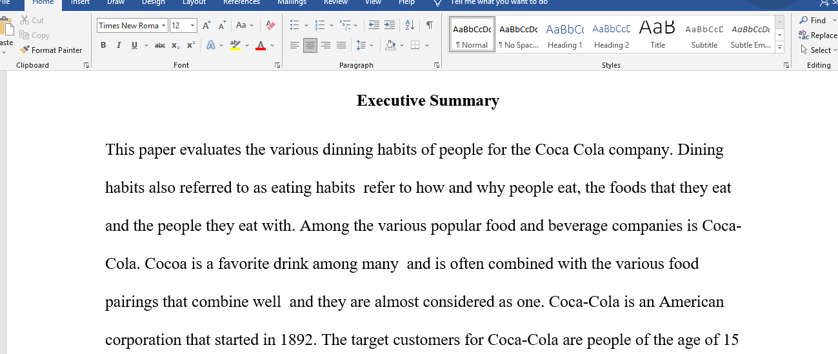The width and height of the screenshot is (838, 354).
Task: Apply Title style
Action: click(658, 35)
